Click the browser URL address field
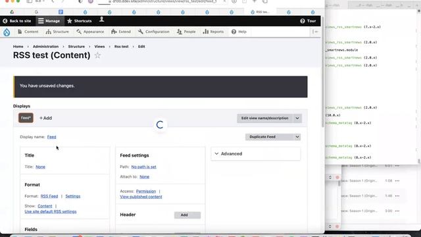Viewport: 421px width, 237px height. (164, 1)
